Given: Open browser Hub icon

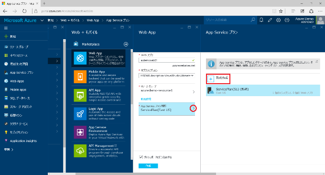Looking at the screenshot, I should pyautogui.click(x=293, y=11).
